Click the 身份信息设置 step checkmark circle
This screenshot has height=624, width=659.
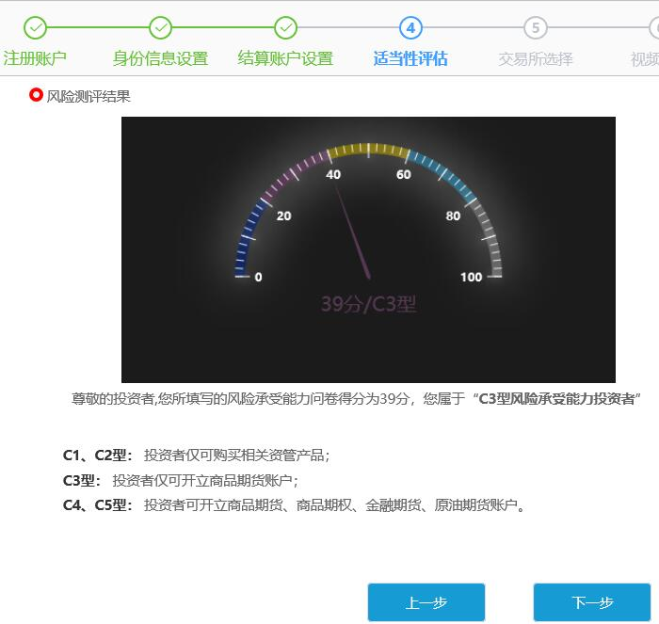[161, 28]
